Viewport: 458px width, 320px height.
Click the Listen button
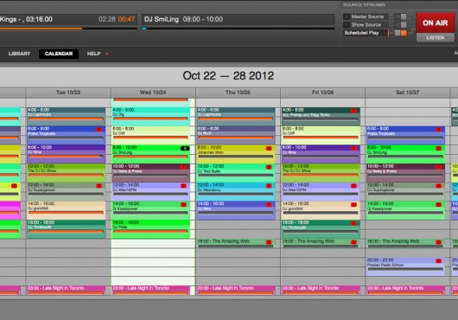(x=436, y=38)
